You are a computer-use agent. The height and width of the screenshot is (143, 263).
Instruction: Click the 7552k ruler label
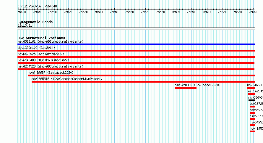[68, 12]
